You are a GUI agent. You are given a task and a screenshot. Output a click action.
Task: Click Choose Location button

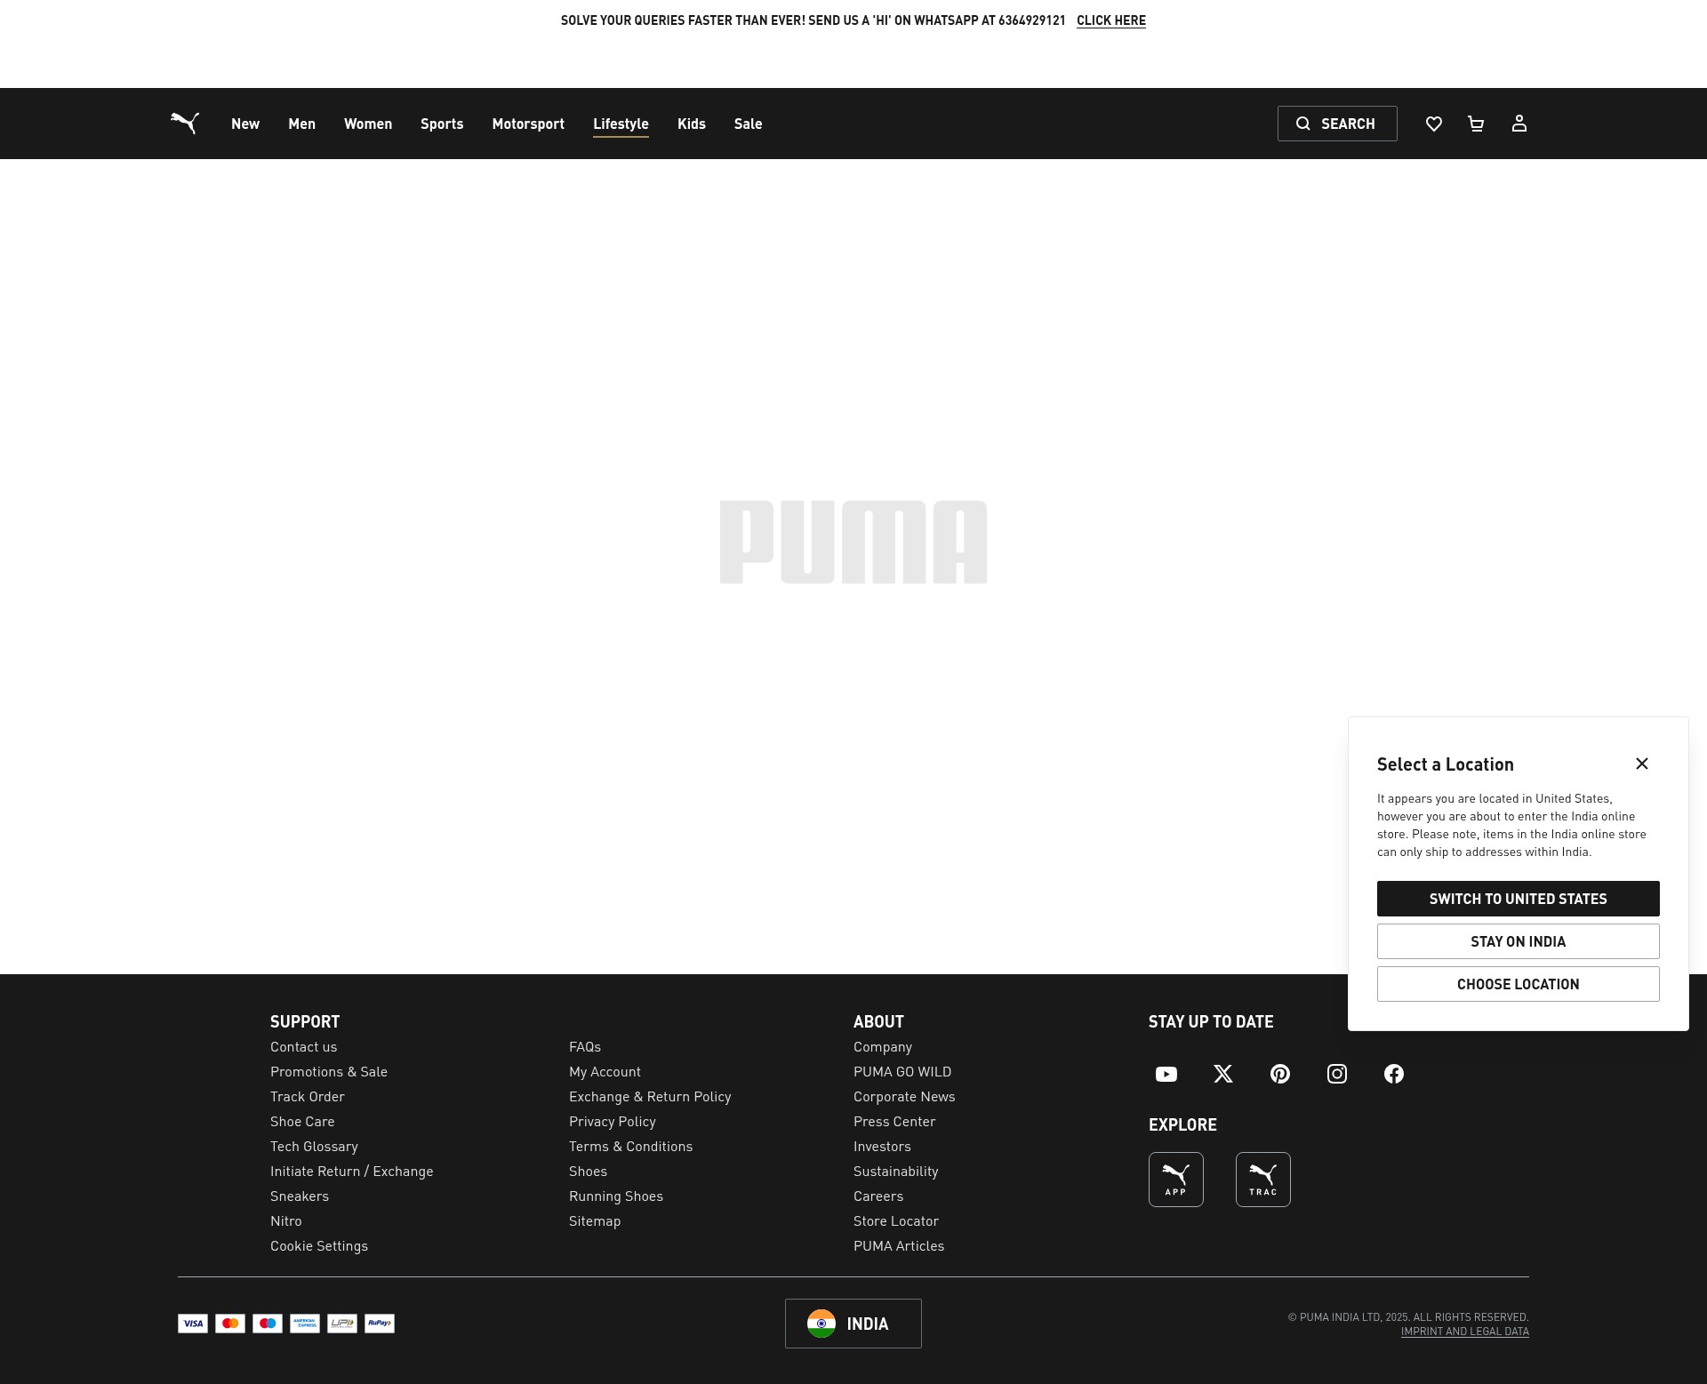coord(1519,984)
